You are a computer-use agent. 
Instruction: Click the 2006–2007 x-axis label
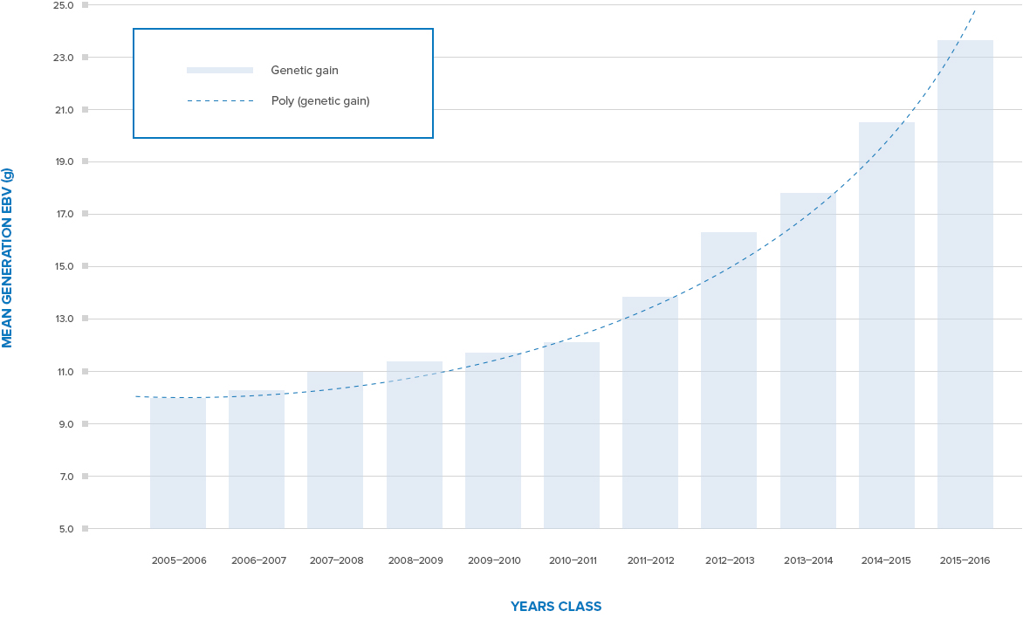(x=258, y=560)
